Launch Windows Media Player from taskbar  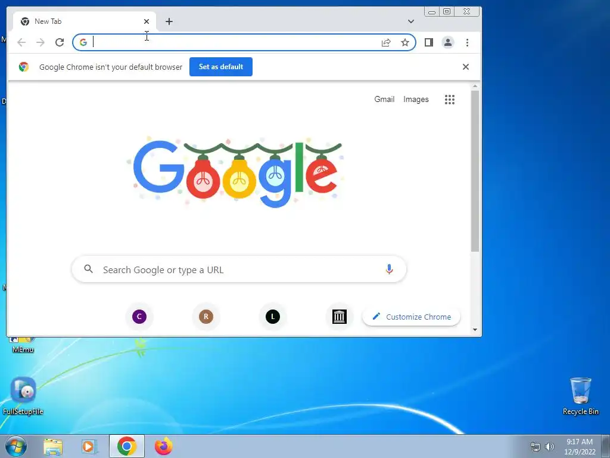[x=89, y=446]
